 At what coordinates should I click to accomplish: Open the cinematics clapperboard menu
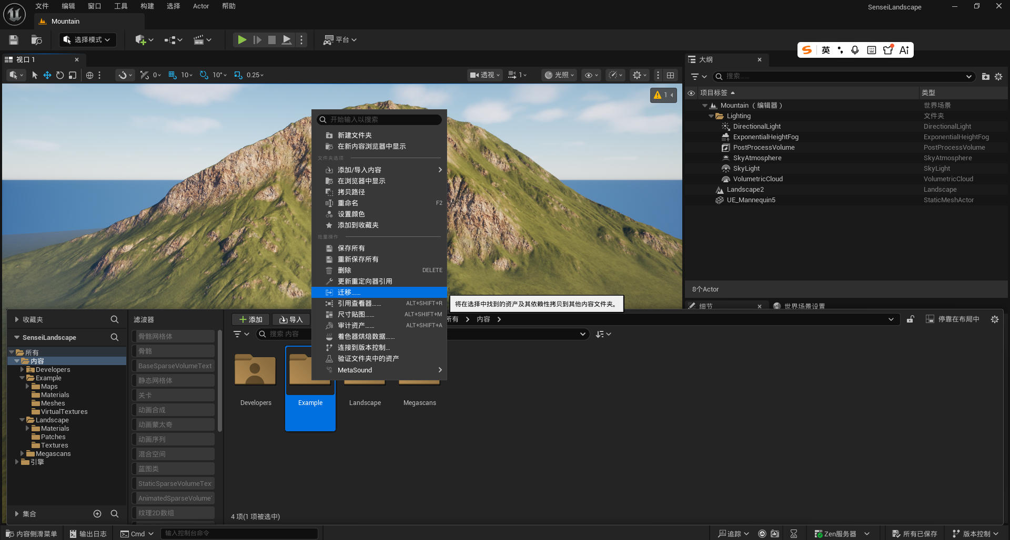[203, 40]
